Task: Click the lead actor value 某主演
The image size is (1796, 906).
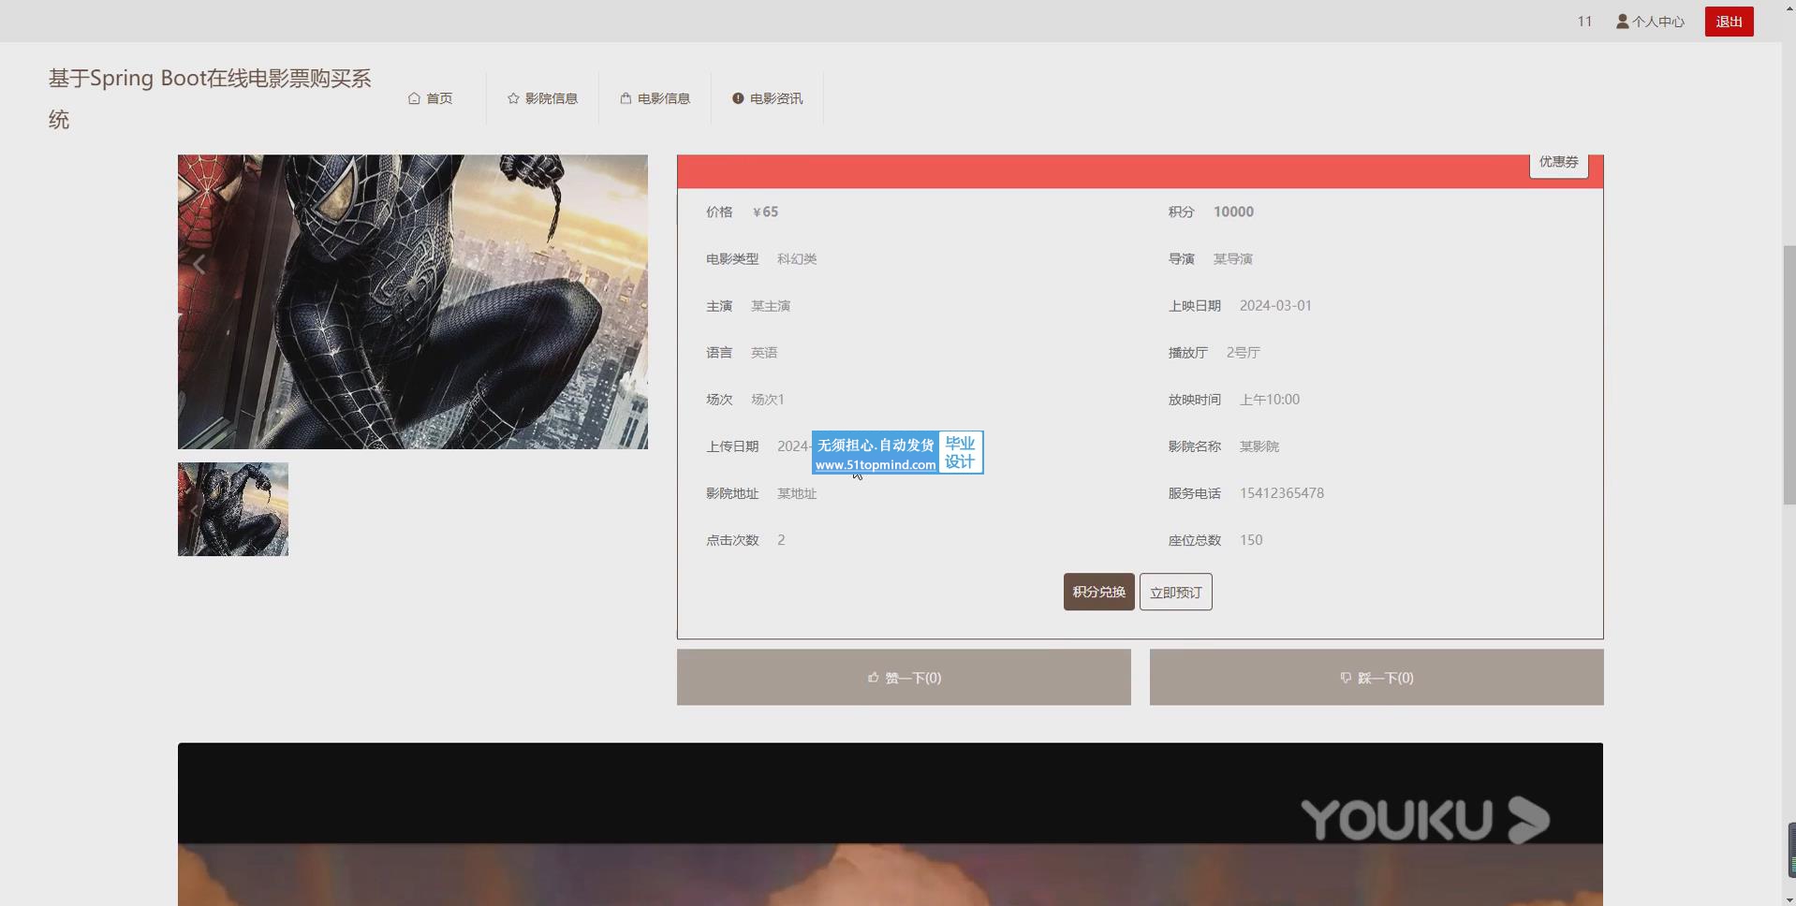Action: click(771, 306)
